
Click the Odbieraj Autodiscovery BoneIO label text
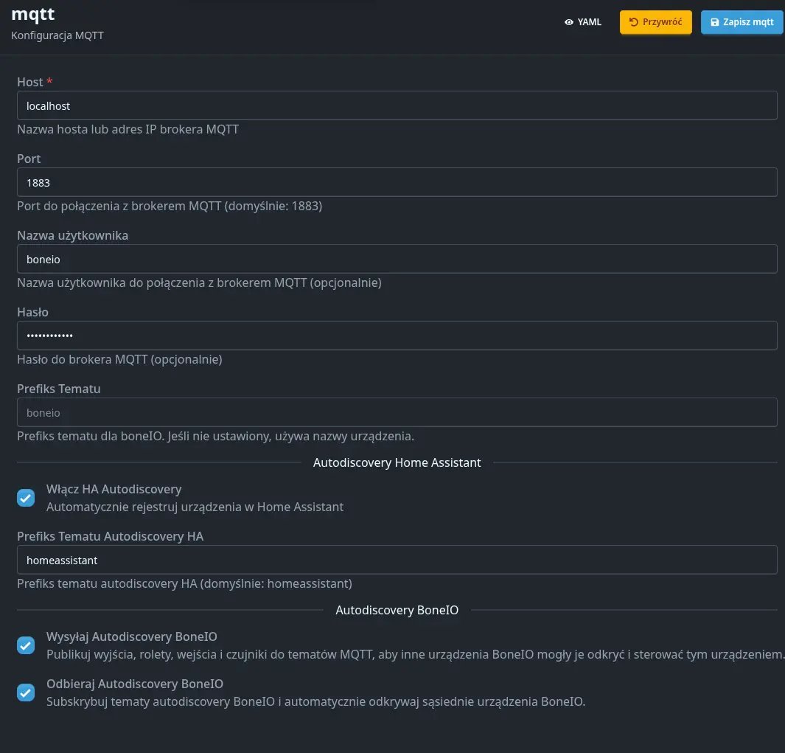134,684
